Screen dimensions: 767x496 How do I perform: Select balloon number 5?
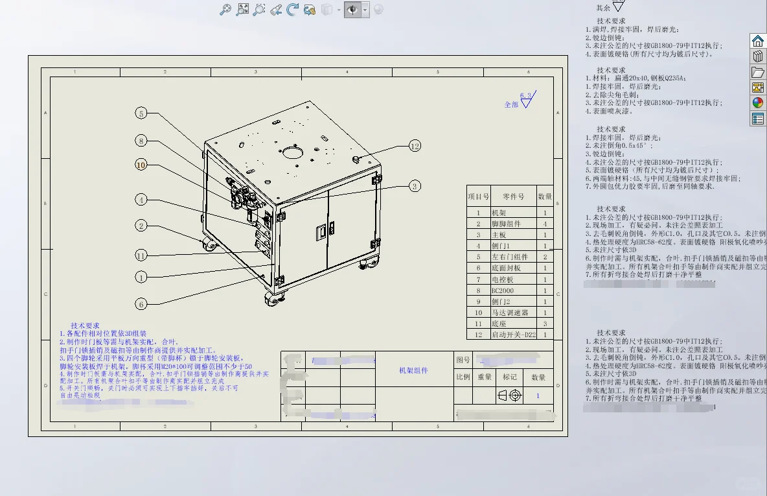[x=141, y=113]
